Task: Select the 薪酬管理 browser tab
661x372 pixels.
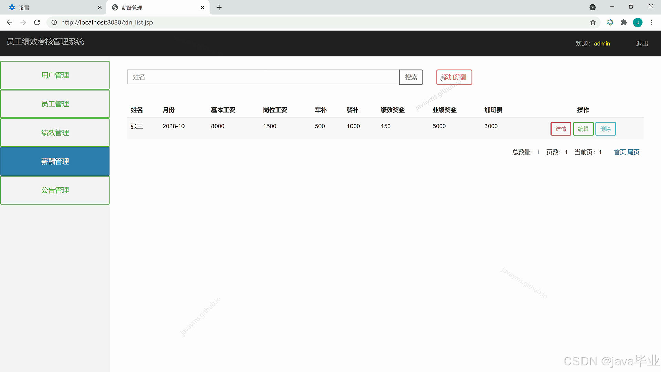Action: point(158,7)
